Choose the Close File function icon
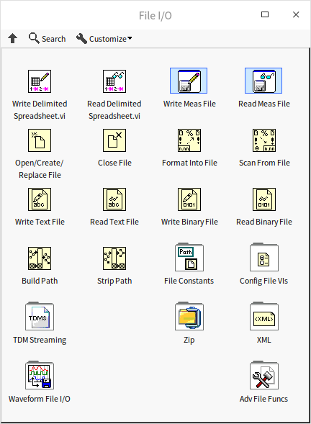Screen dimensions: 311x424 click(x=114, y=140)
